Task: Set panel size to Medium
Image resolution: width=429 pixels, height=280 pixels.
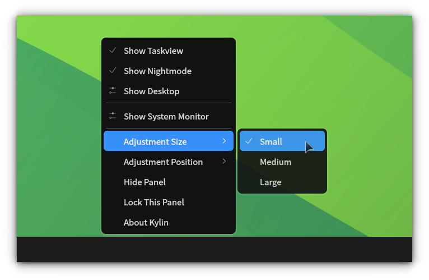Action: click(x=276, y=162)
